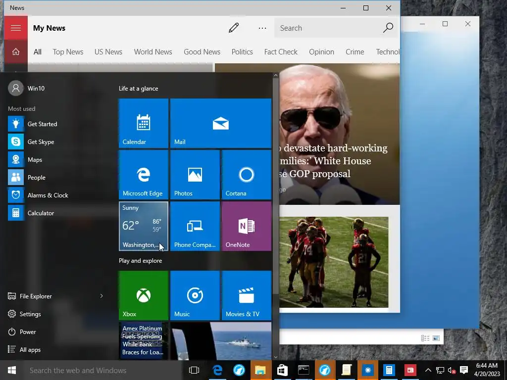Open the ship photo live tile
This screenshot has width=507, height=380.
click(221, 340)
